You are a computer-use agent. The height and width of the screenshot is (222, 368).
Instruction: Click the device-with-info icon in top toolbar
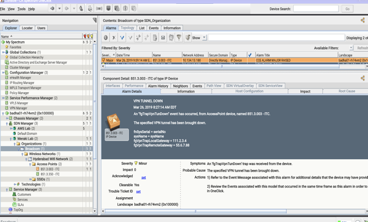(x=117, y=9)
